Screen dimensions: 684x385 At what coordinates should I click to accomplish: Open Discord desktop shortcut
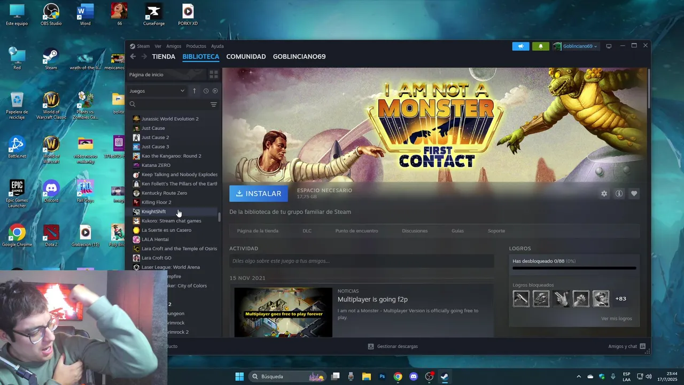(x=51, y=191)
